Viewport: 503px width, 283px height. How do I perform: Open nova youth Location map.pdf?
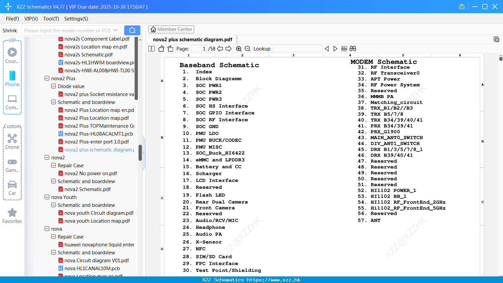[x=97, y=221]
